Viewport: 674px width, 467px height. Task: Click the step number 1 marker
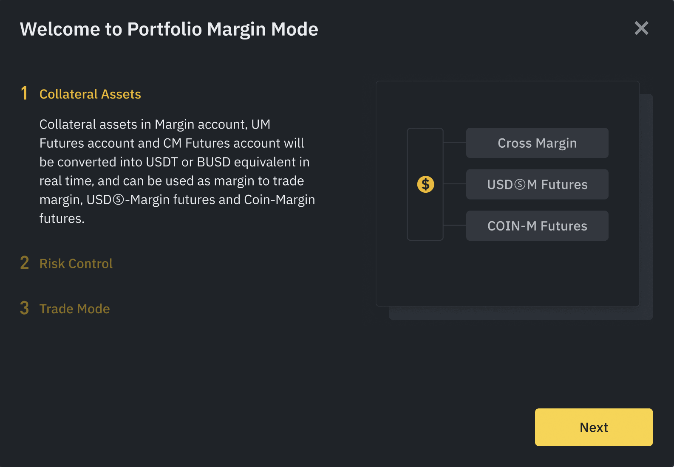(24, 93)
